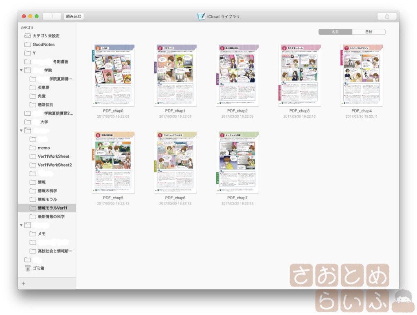
Task: Select the 最新情報の科学 folder icon
Action: pyautogui.click(x=33, y=216)
